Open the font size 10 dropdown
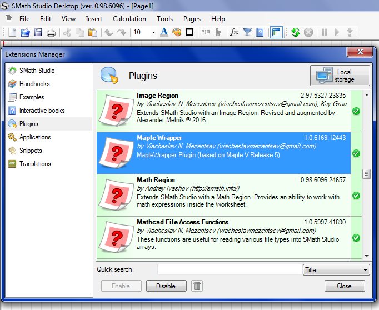Screen dimensions: 379x310 [x=153, y=32]
